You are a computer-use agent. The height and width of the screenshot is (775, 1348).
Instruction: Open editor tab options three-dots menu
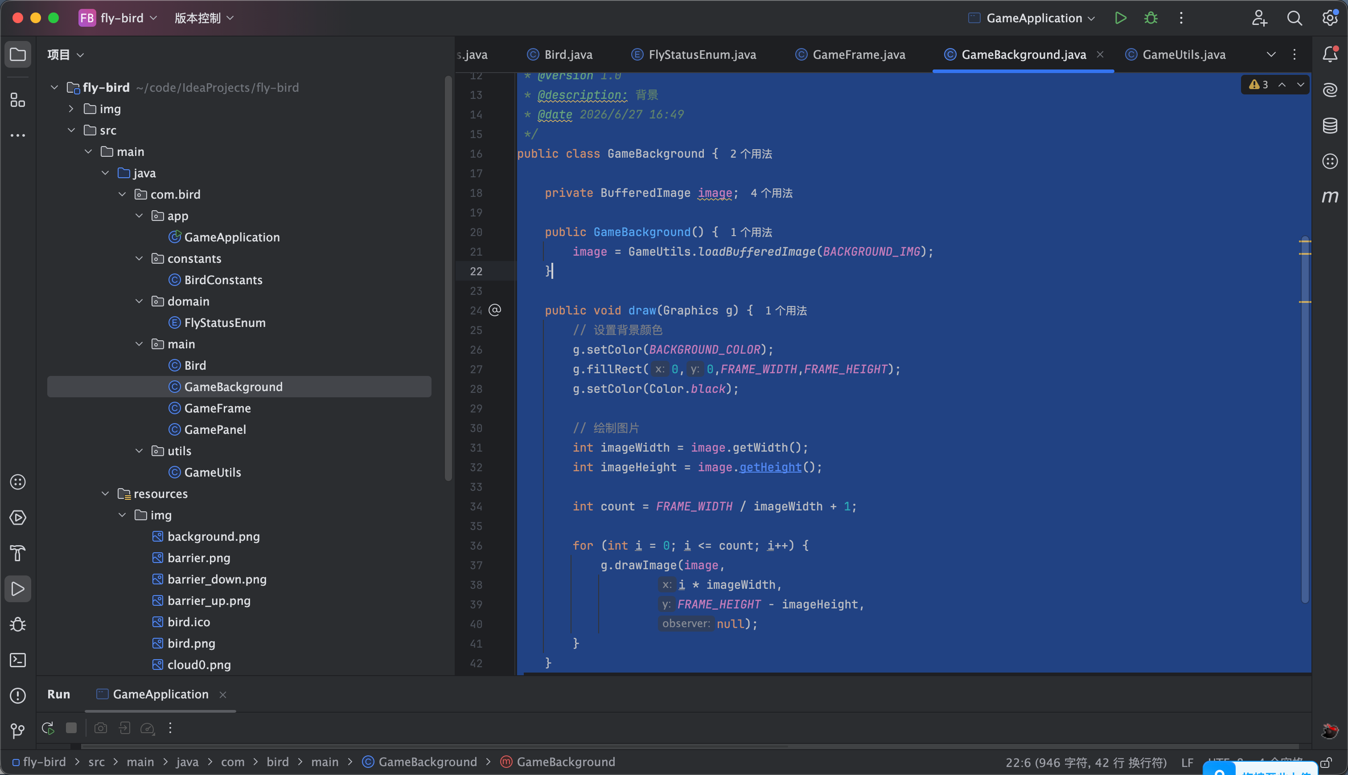coord(1294,54)
